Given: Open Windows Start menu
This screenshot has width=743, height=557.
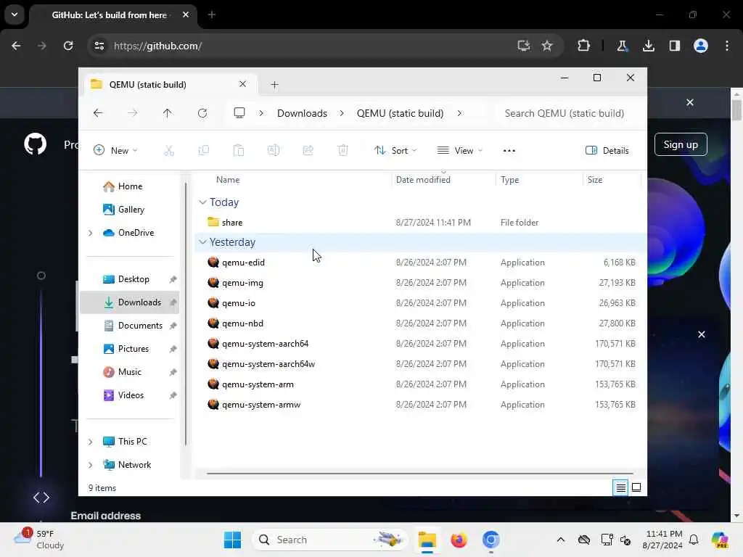Looking at the screenshot, I should click(x=232, y=540).
